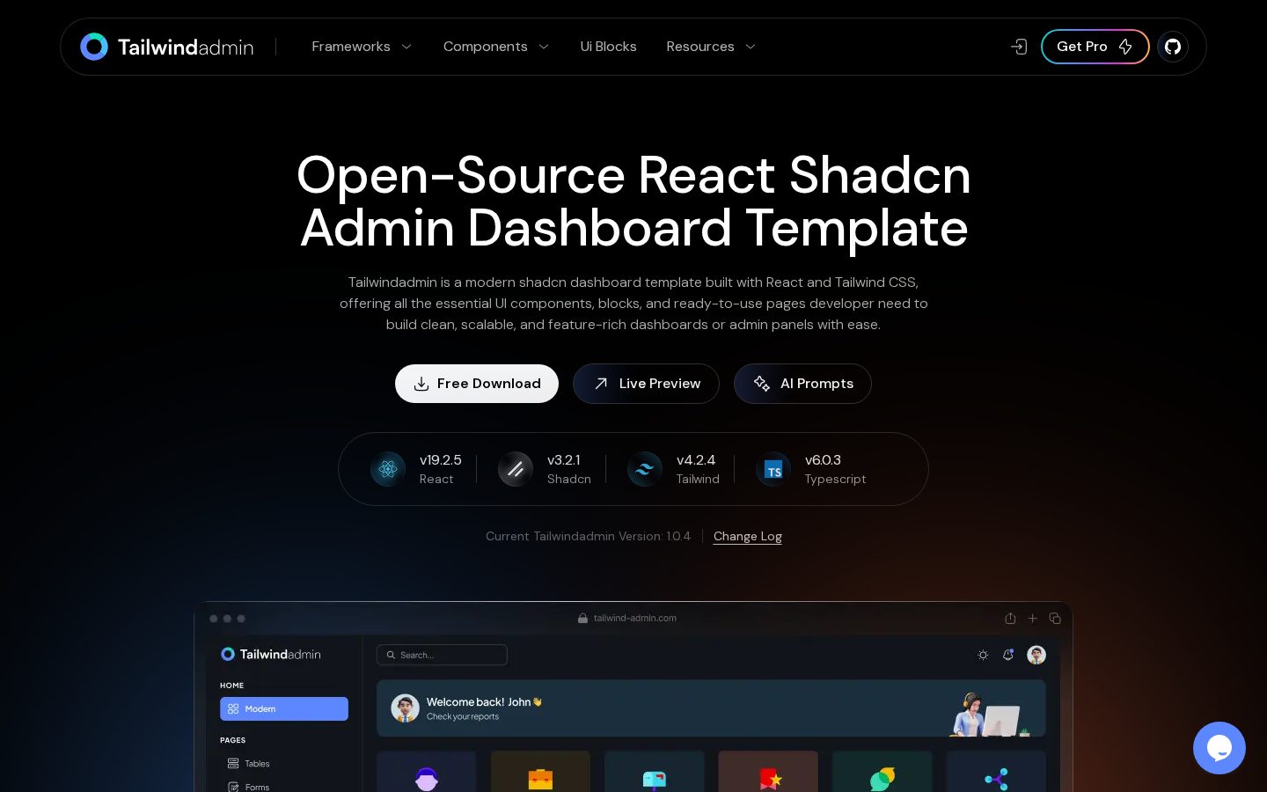
Task: Click the share icon in preview browser bar
Action: click(1010, 619)
